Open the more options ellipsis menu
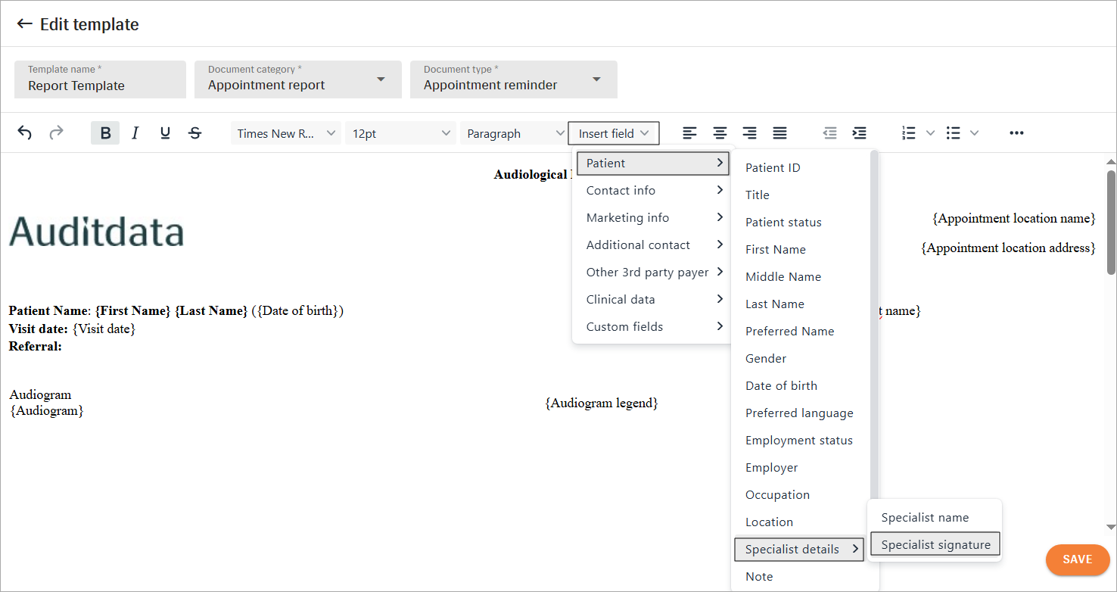Viewport: 1117px width, 592px height. point(1016,133)
